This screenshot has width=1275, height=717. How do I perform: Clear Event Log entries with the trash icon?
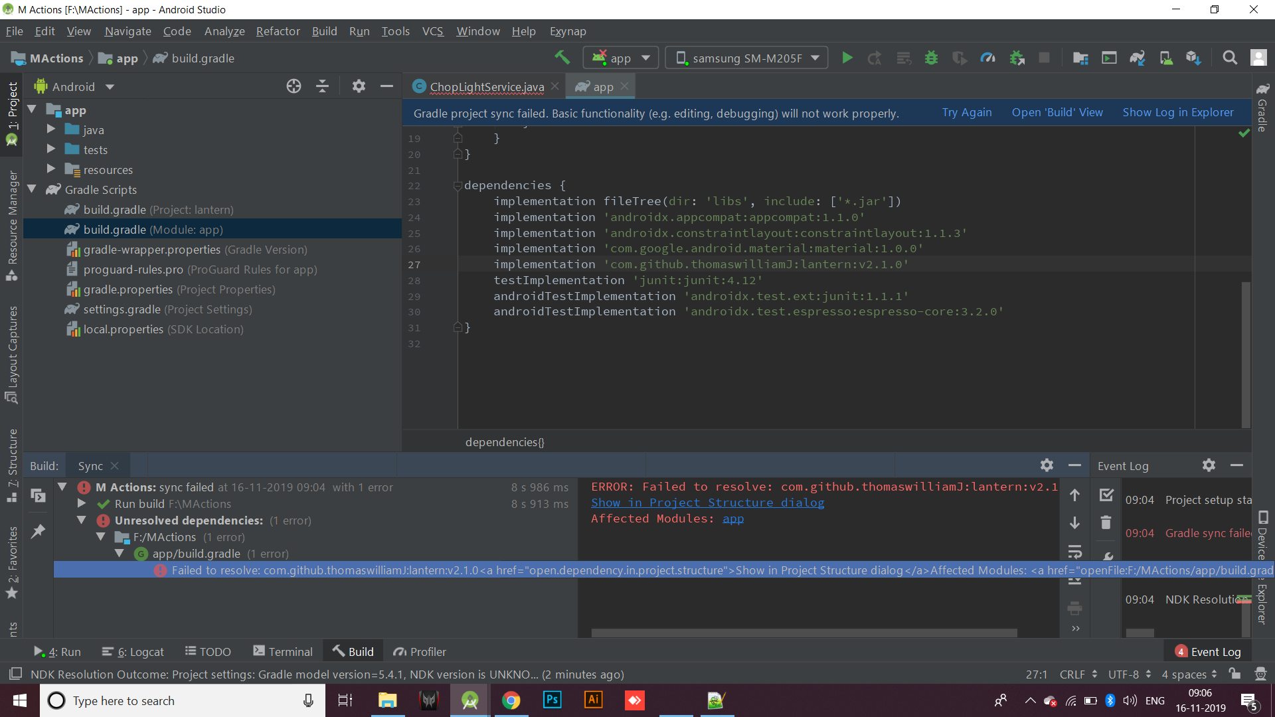1106,522
